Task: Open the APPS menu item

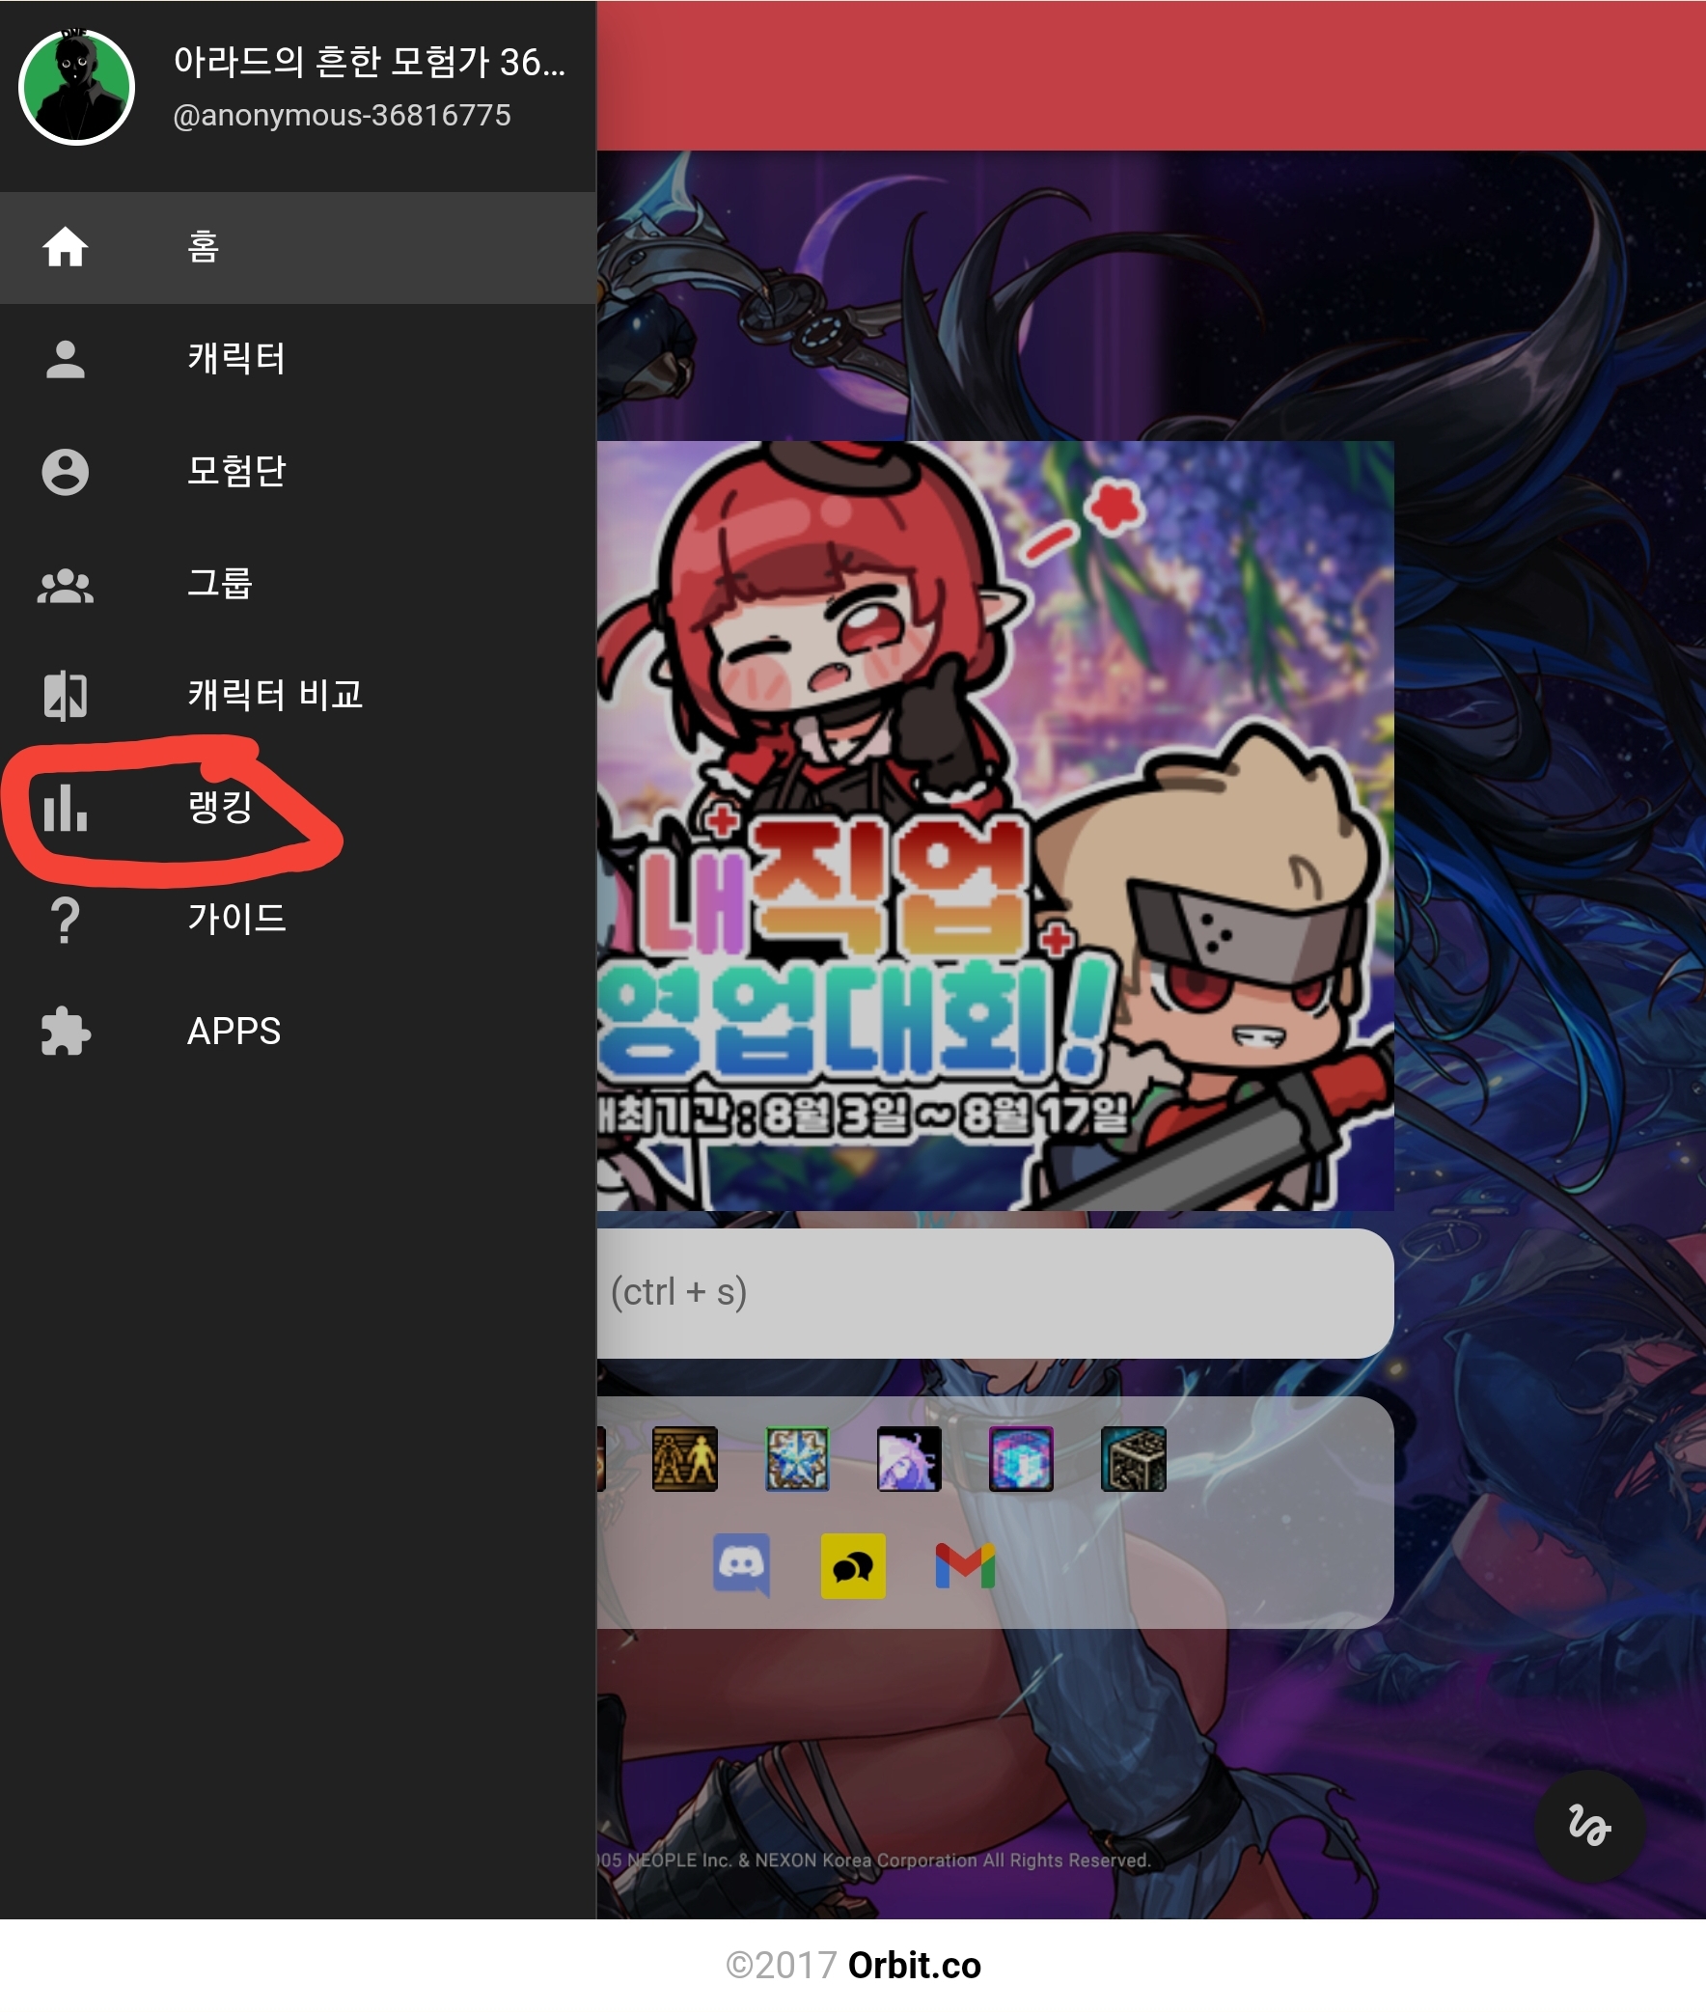Action: (298, 1033)
